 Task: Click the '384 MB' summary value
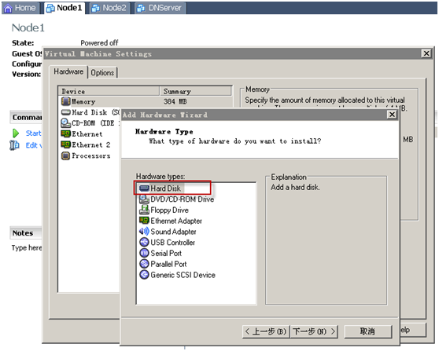click(x=175, y=101)
